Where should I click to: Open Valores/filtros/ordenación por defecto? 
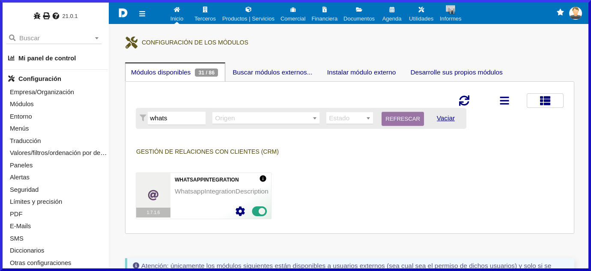pos(58,153)
